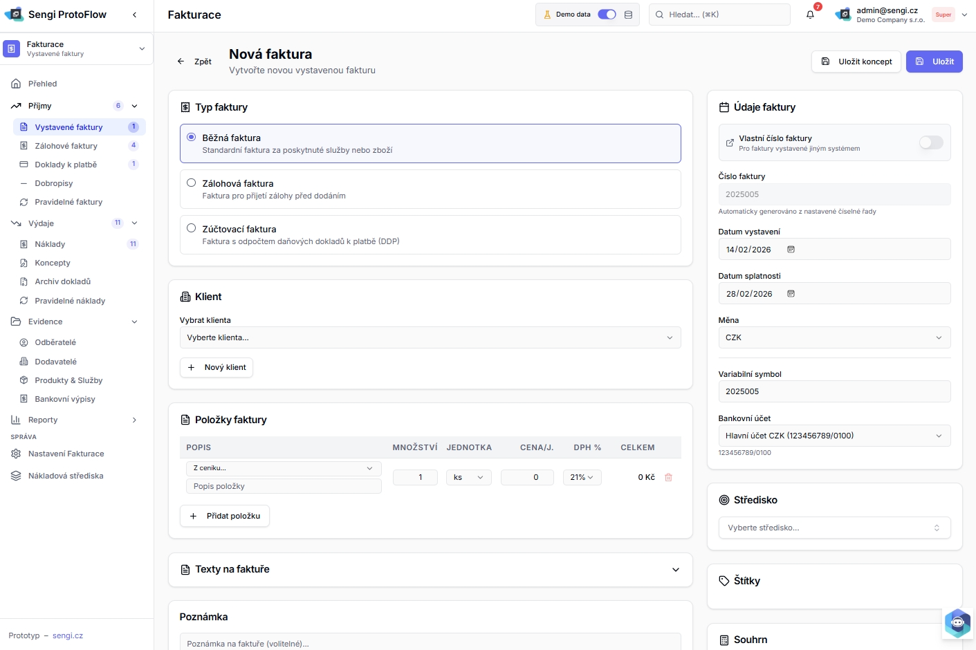Choose Zúčtovací faktura invoice type
The height and width of the screenshot is (650, 976).
click(x=192, y=228)
